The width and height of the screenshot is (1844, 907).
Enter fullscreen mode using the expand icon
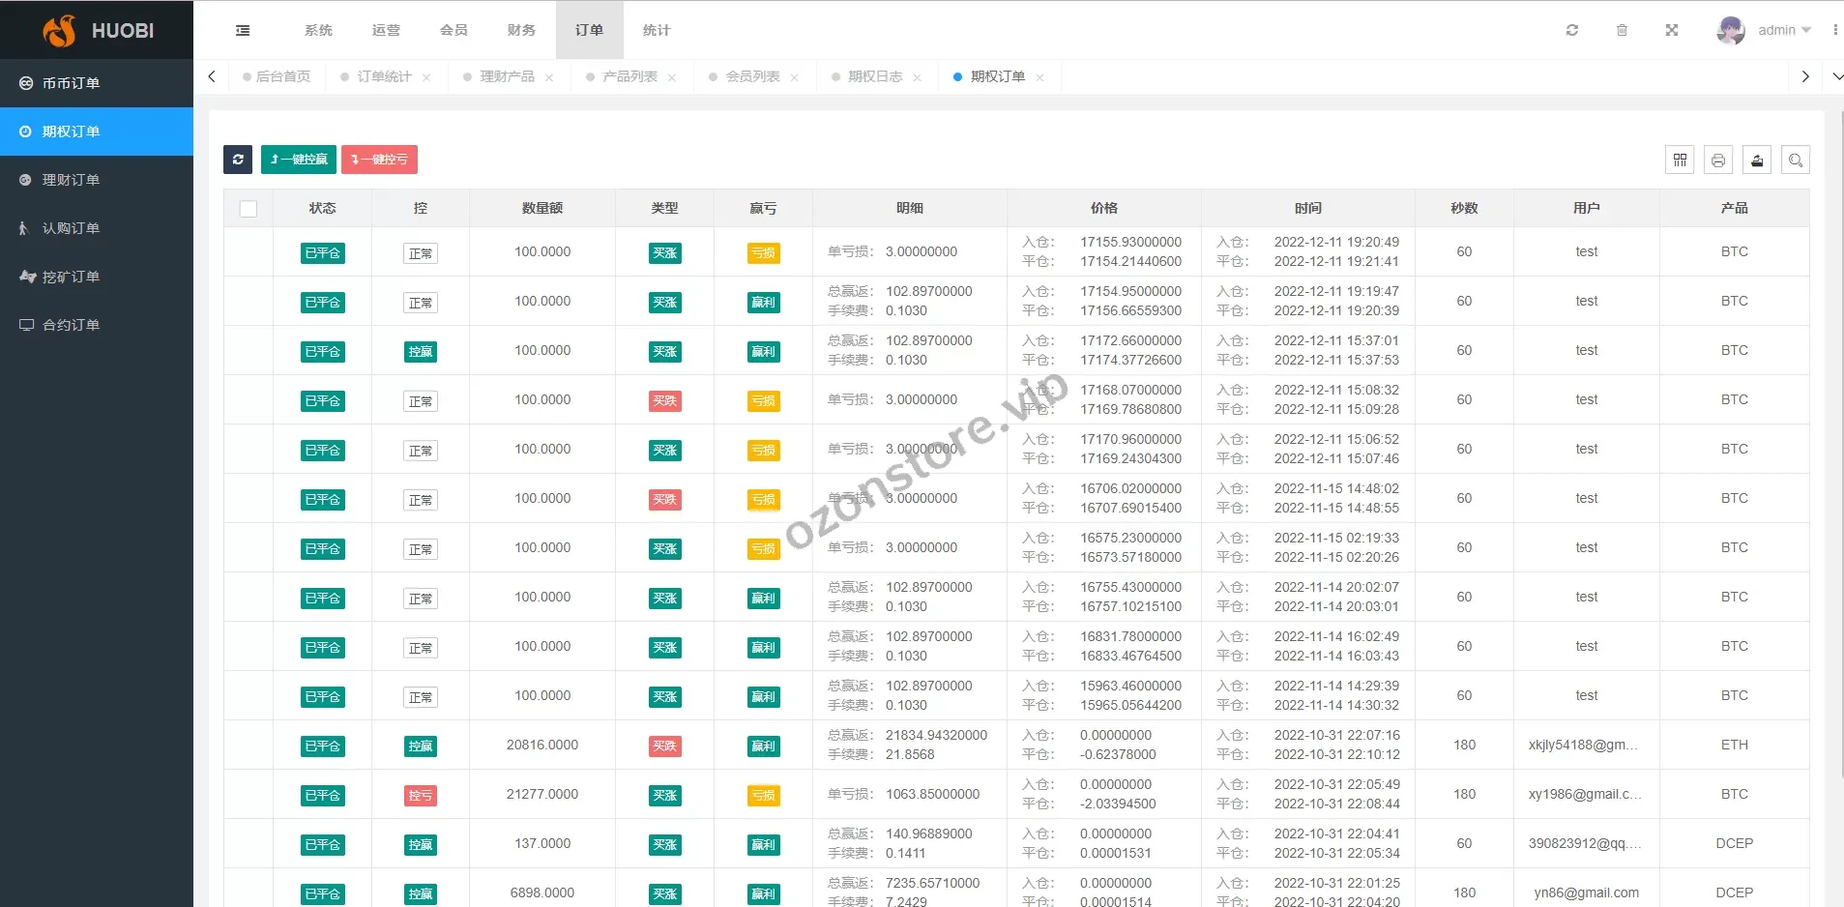(x=1671, y=31)
